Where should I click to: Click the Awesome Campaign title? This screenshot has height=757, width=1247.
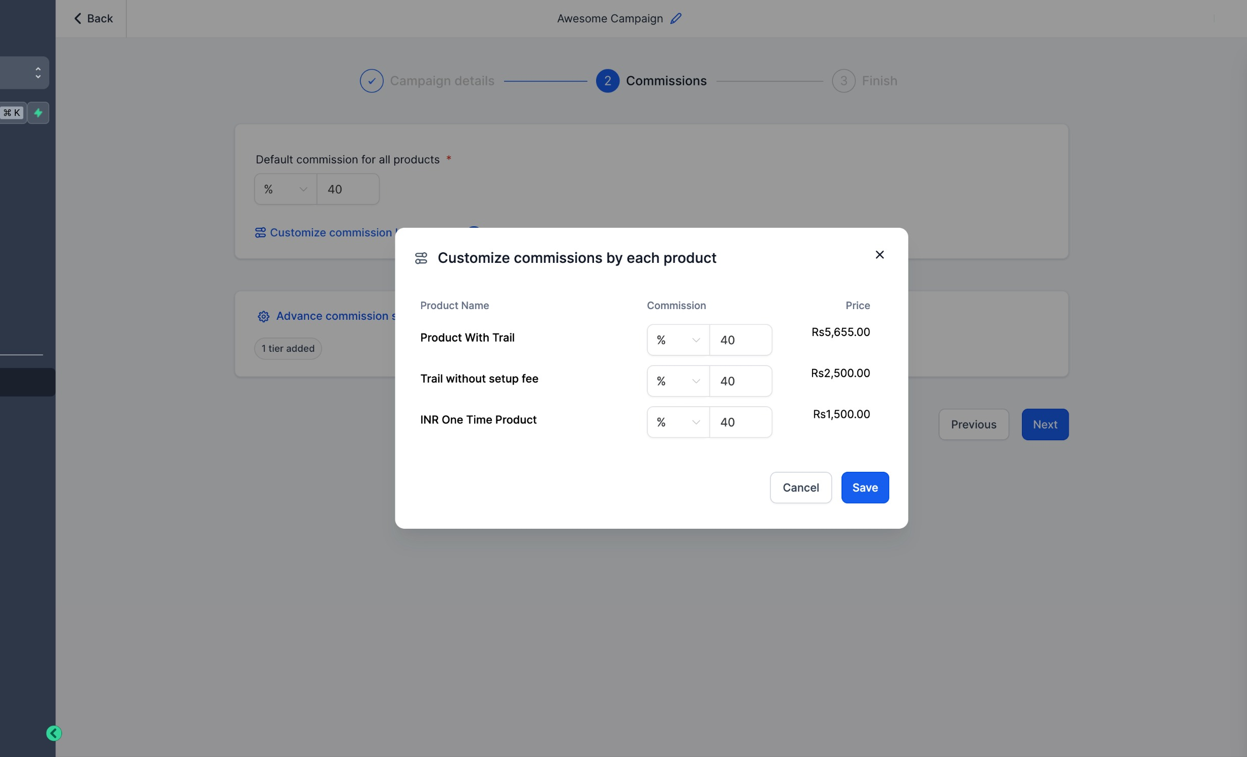610,18
